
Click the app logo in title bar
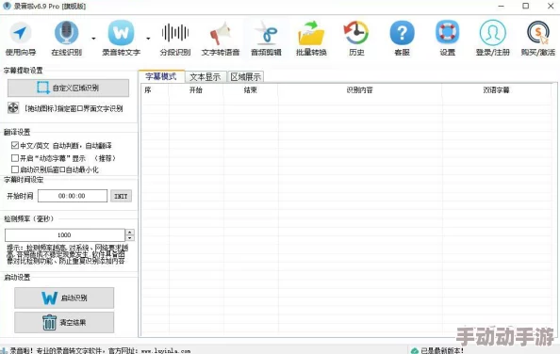click(7, 6)
